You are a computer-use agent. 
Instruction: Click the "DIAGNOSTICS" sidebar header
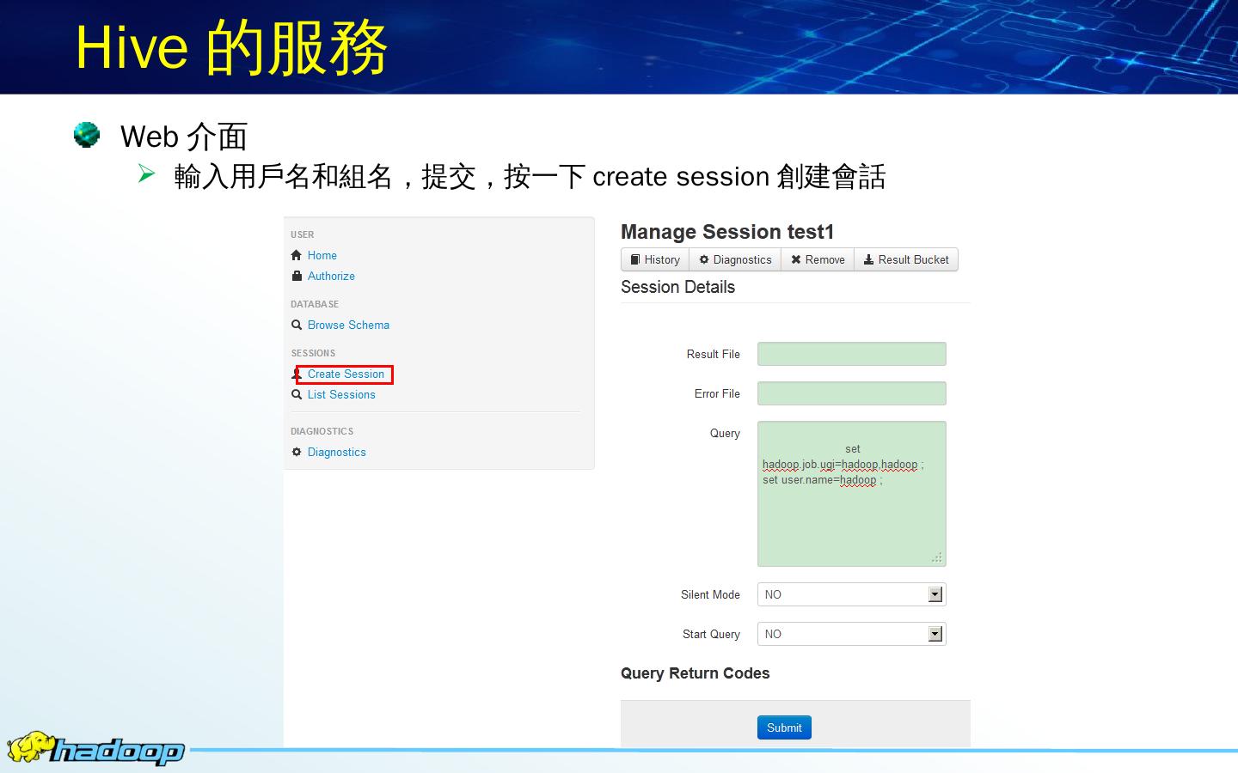(322, 431)
